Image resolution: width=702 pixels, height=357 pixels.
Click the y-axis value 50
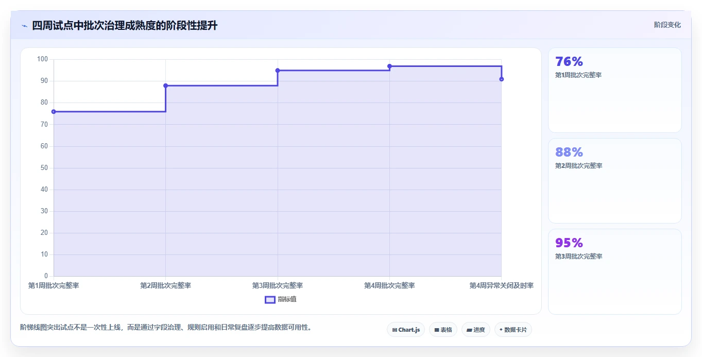(x=44, y=168)
